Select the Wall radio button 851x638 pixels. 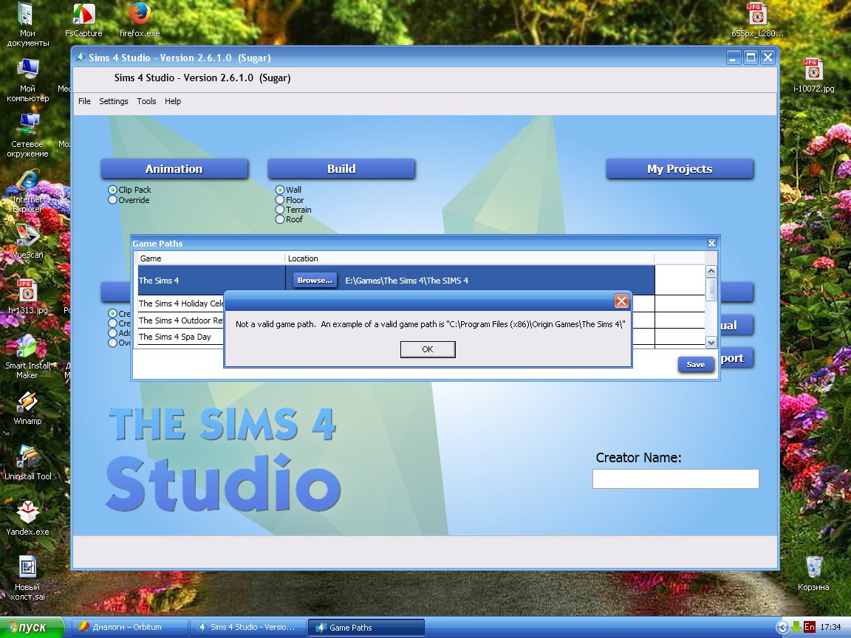[279, 190]
